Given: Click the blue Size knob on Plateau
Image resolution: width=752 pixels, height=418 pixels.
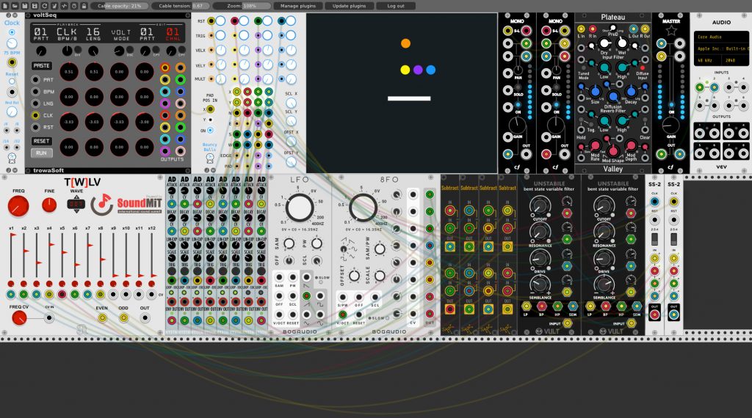Looking at the screenshot, I should coord(595,91).
